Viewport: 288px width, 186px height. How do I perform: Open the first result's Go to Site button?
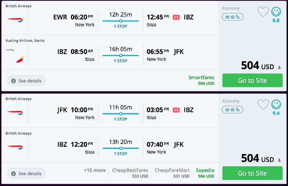pyautogui.click(x=252, y=81)
